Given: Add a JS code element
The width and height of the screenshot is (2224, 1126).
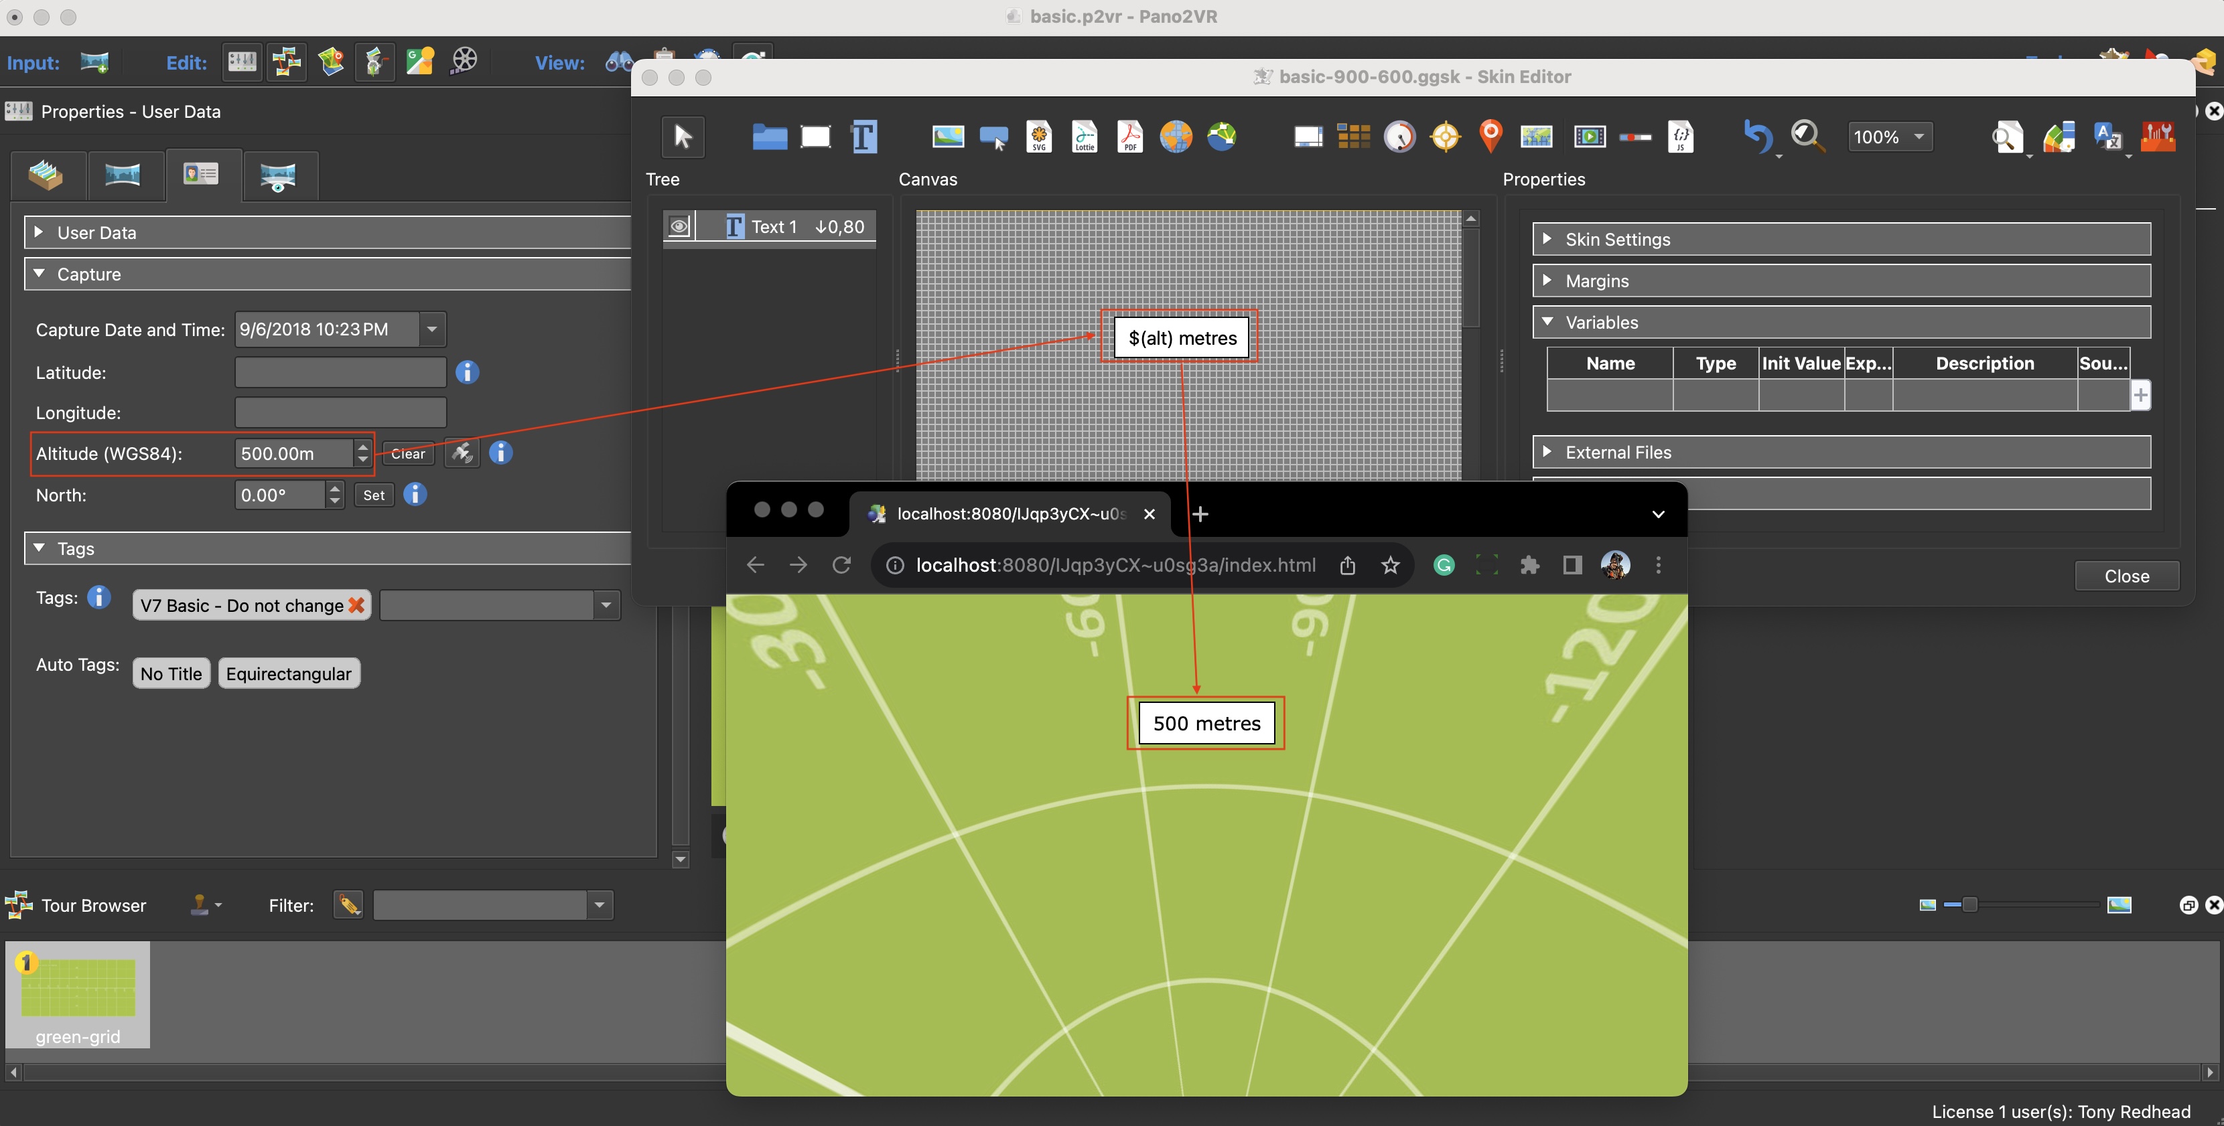Looking at the screenshot, I should pyautogui.click(x=1680, y=137).
